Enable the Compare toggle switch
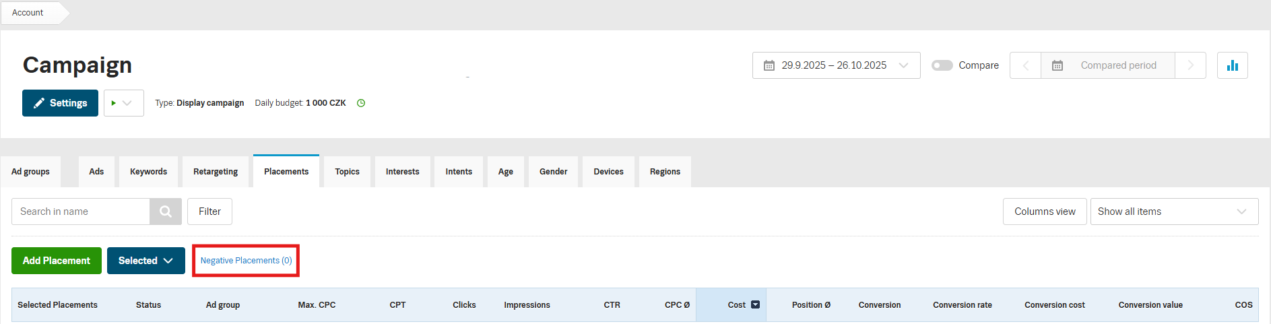 click(x=942, y=65)
